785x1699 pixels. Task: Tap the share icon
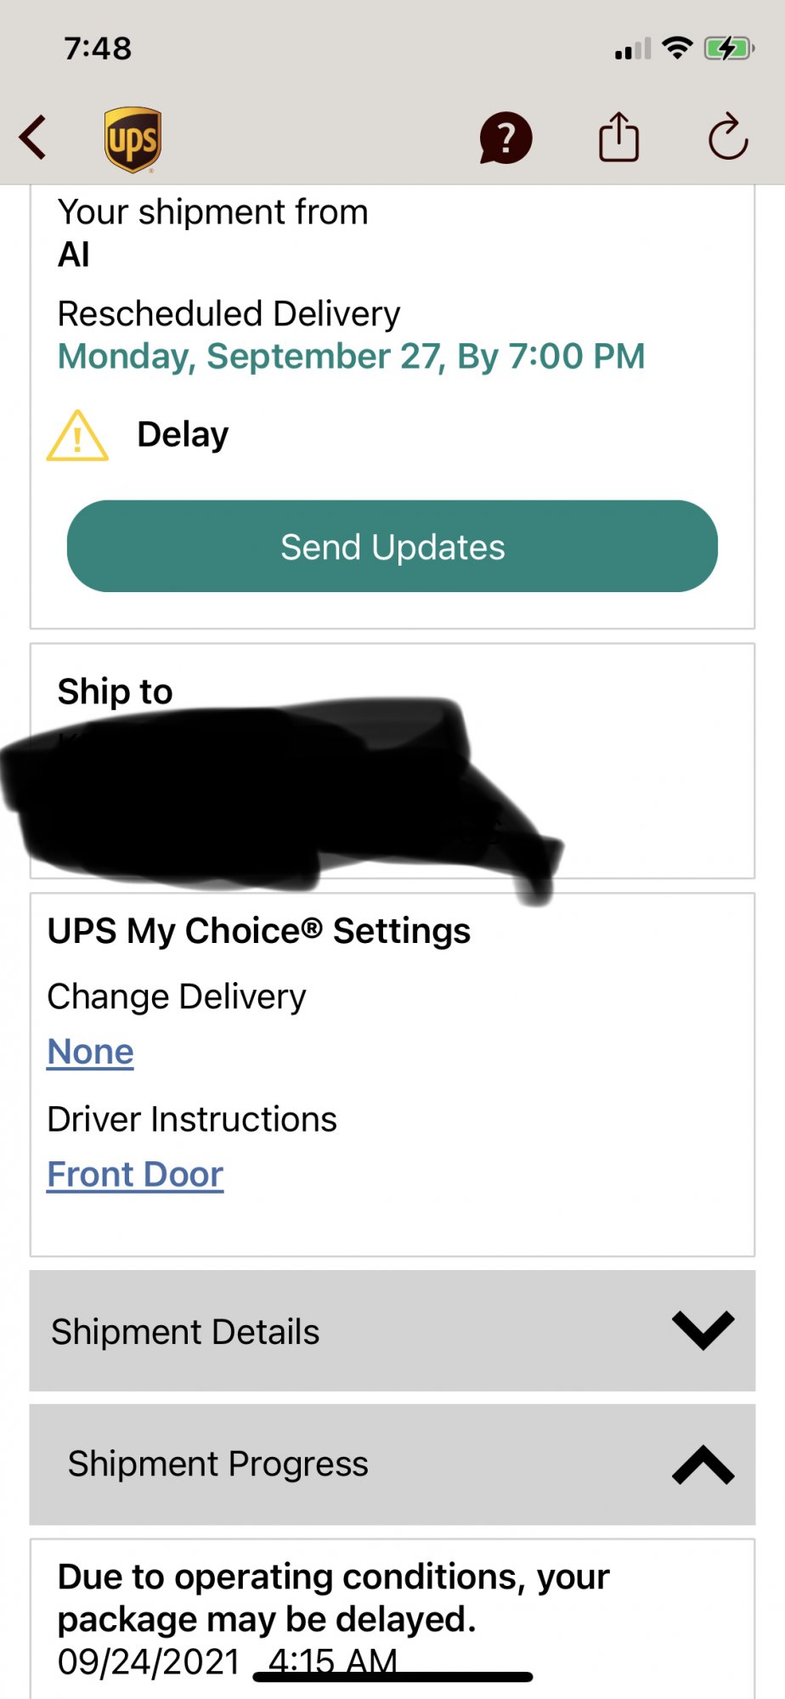[x=618, y=138]
